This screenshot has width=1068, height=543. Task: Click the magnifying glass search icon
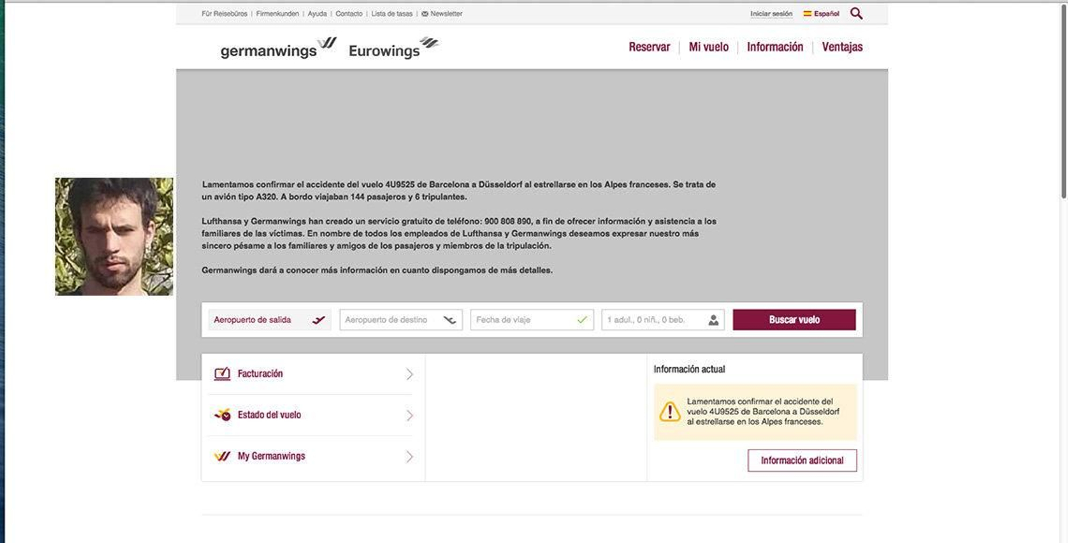[856, 13]
